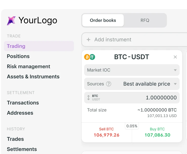This screenshot has height=154, width=187.
Task: Navigate to Transactions under Settlement
Action: point(23,103)
